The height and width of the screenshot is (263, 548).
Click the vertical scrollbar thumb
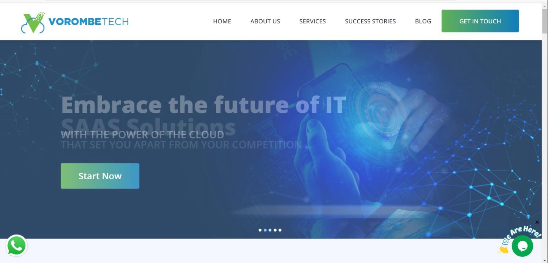coord(545,22)
